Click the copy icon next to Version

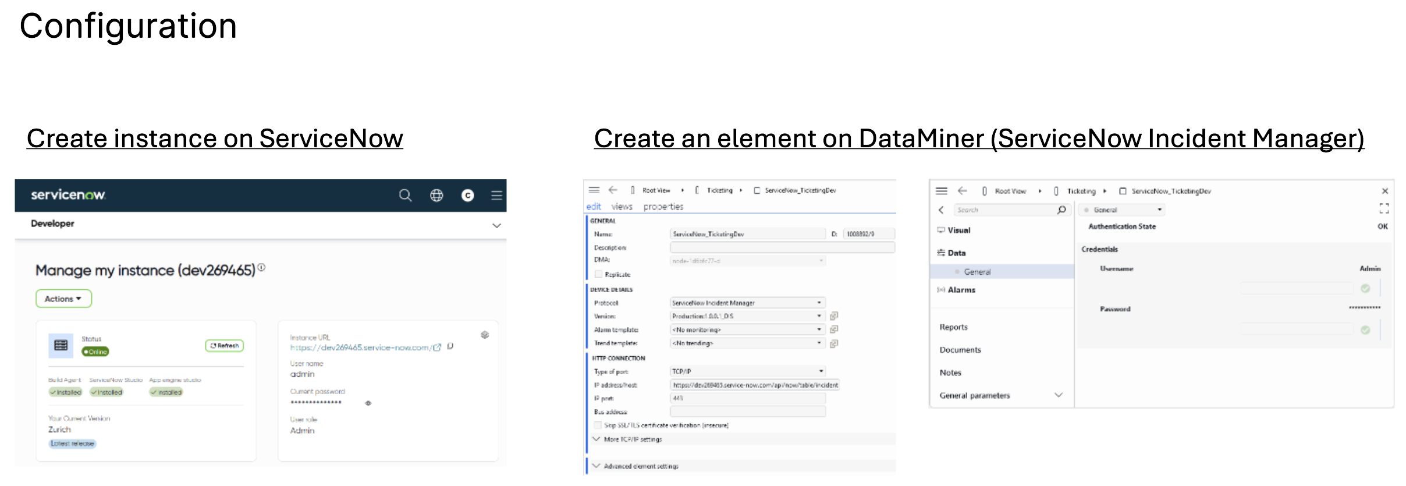pos(834,316)
